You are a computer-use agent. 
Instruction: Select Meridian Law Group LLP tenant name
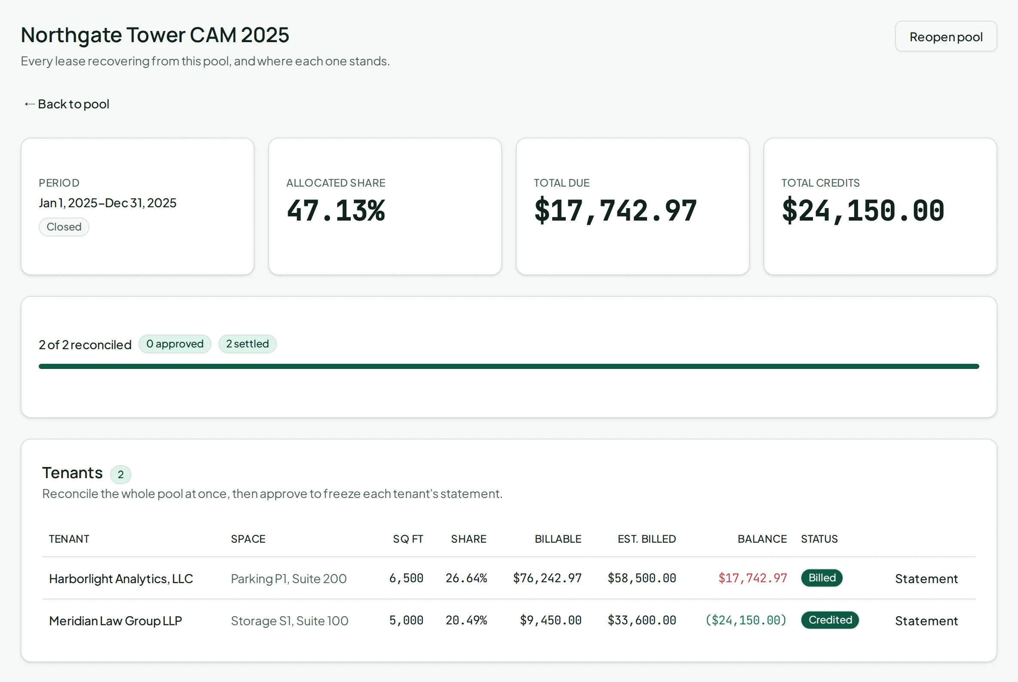(115, 621)
